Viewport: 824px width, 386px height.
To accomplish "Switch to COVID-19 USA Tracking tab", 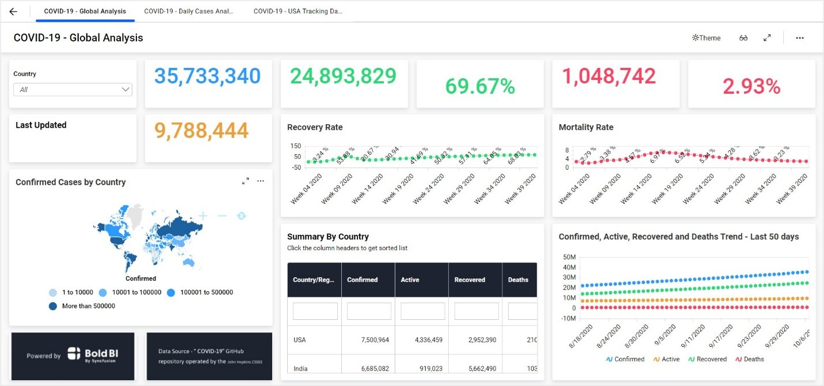I will 297,11.
